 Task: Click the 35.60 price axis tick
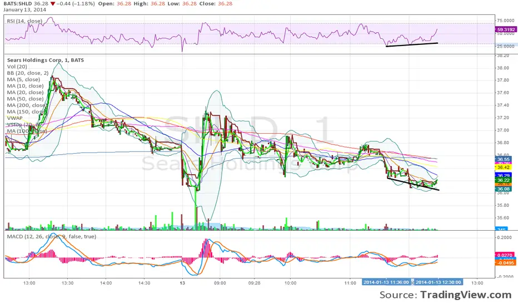[503, 217]
